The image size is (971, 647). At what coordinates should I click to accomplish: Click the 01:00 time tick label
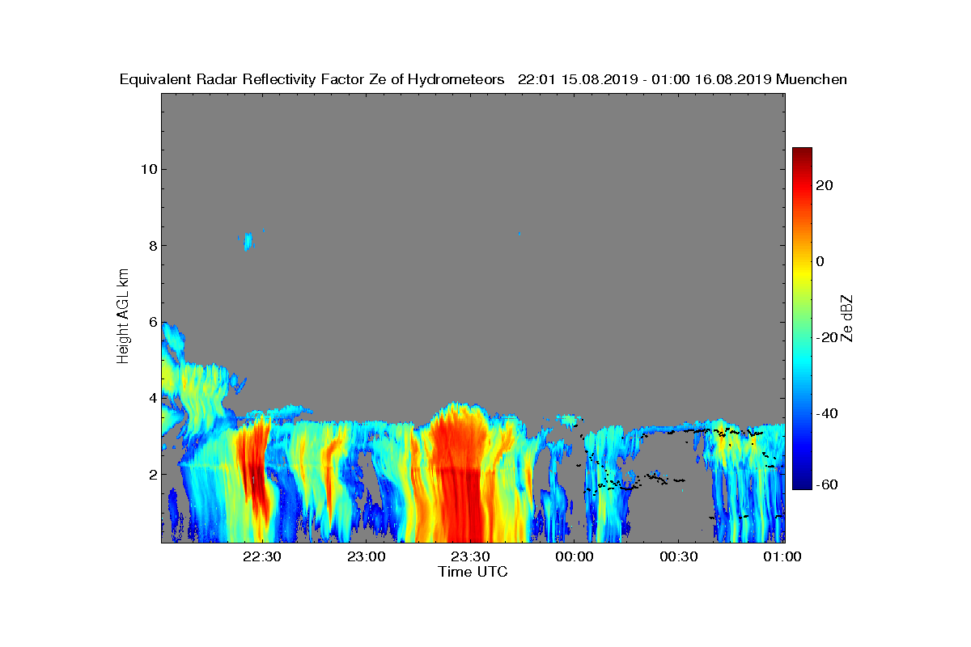coord(782,556)
